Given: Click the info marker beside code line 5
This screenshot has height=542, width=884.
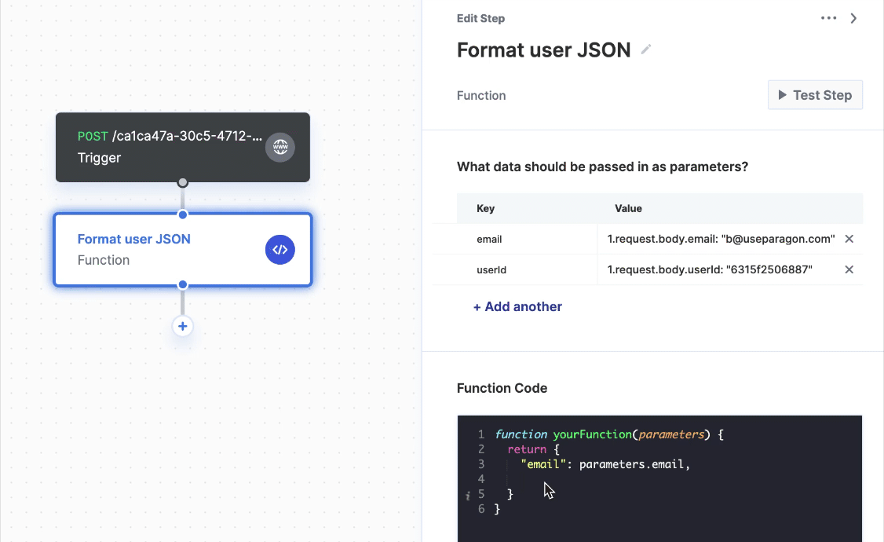Looking at the screenshot, I should [x=468, y=495].
